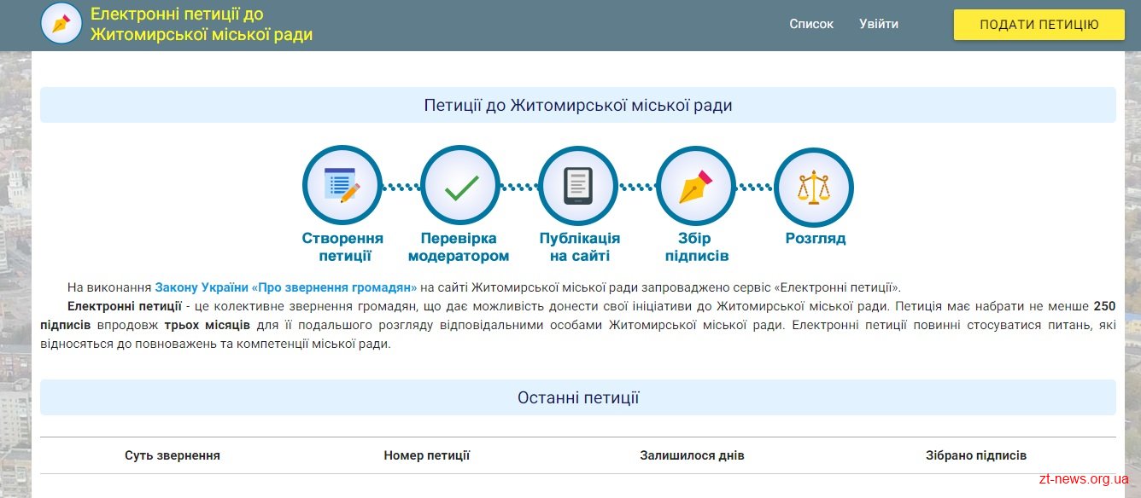Click the 'Перевірка модератором' checkmark icon
The width and height of the screenshot is (1141, 498).
(460, 185)
